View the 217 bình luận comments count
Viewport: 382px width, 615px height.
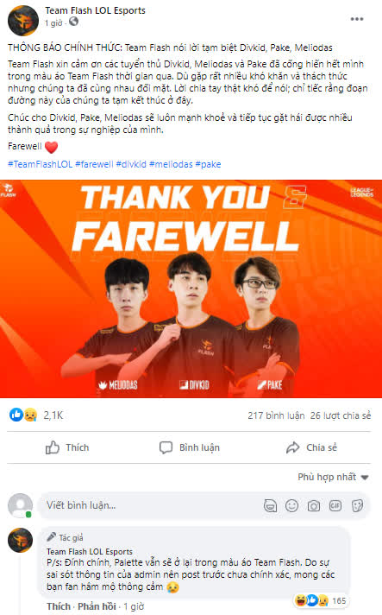(276, 415)
